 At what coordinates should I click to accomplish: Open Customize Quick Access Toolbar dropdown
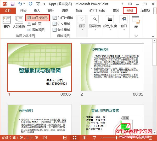click(x=44, y=4)
